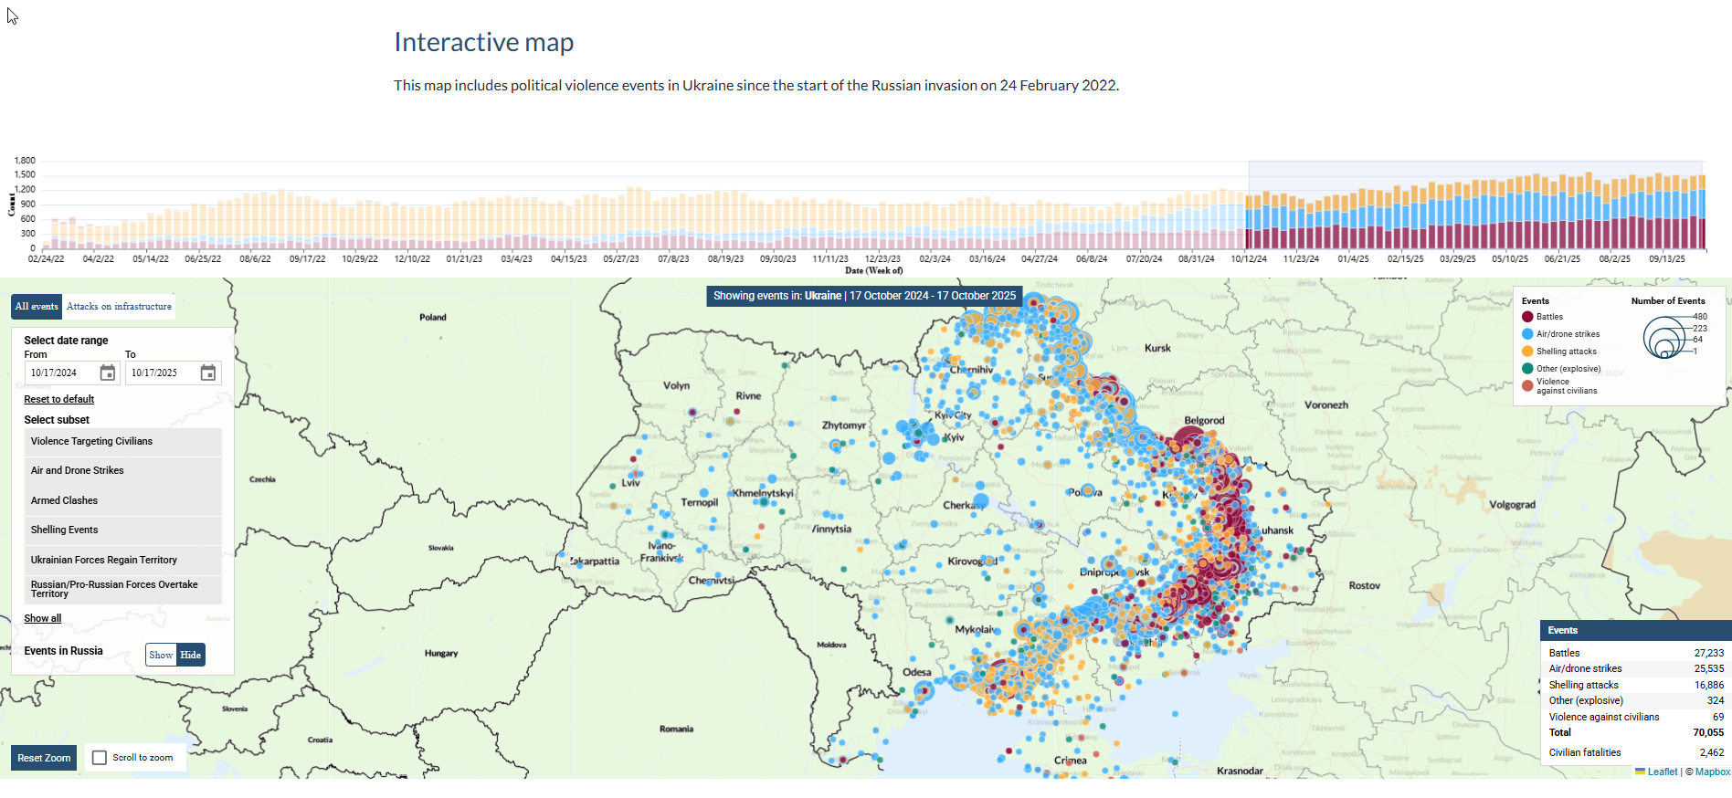Switch to Attacks on infrastructure tab
Screen dimensions: 1732x798
click(119, 307)
